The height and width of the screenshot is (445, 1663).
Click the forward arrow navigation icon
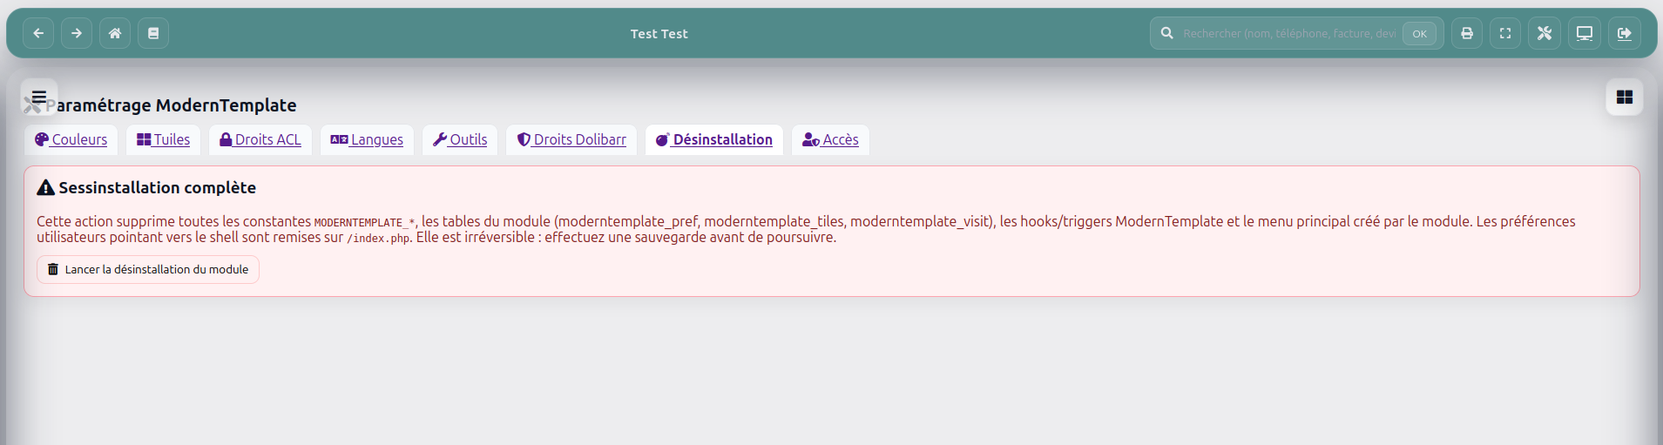tap(77, 33)
